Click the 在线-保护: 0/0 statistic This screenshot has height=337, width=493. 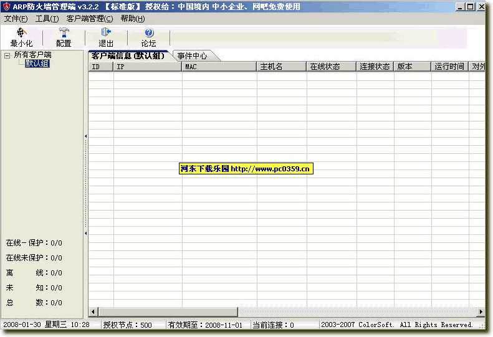[x=34, y=243]
